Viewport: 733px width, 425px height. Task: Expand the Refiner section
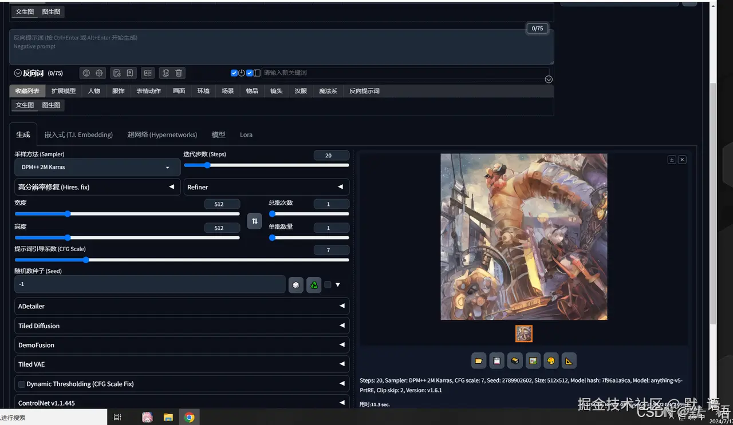tap(266, 187)
